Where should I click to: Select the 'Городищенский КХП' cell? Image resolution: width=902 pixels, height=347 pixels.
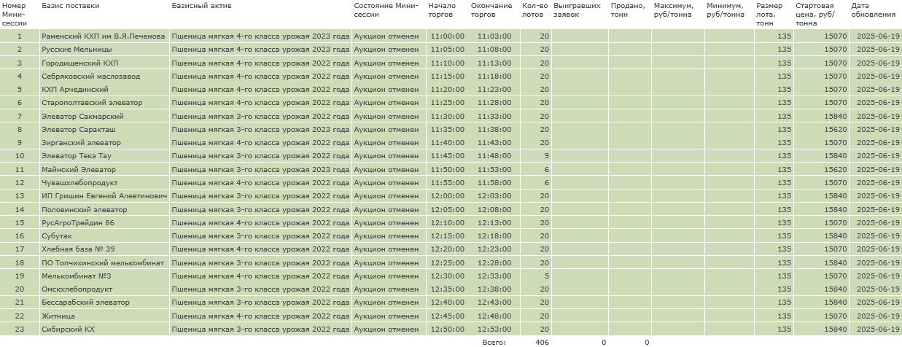tap(104, 63)
